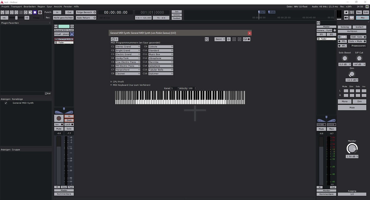Click the plugin pin connections icon
Viewport: 370px width, 200px height.
(x=207, y=39)
